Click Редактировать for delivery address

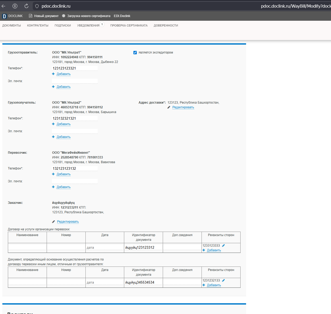coord(183,107)
